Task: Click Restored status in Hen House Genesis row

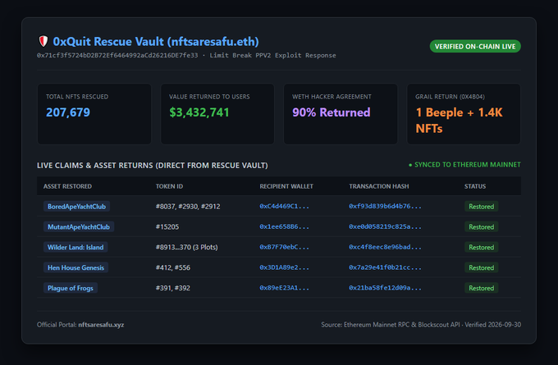Action: coord(481,267)
